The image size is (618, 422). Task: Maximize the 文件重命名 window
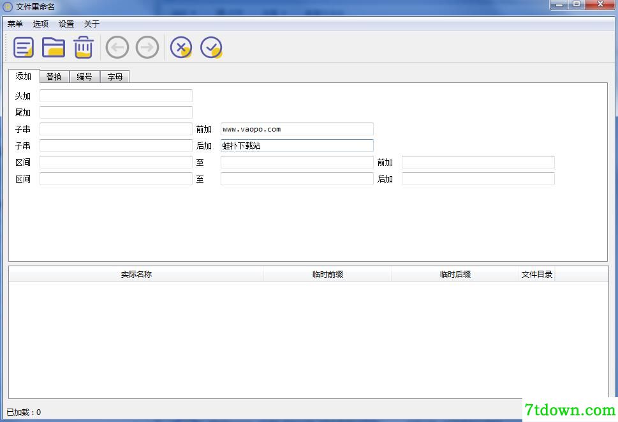point(576,4)
